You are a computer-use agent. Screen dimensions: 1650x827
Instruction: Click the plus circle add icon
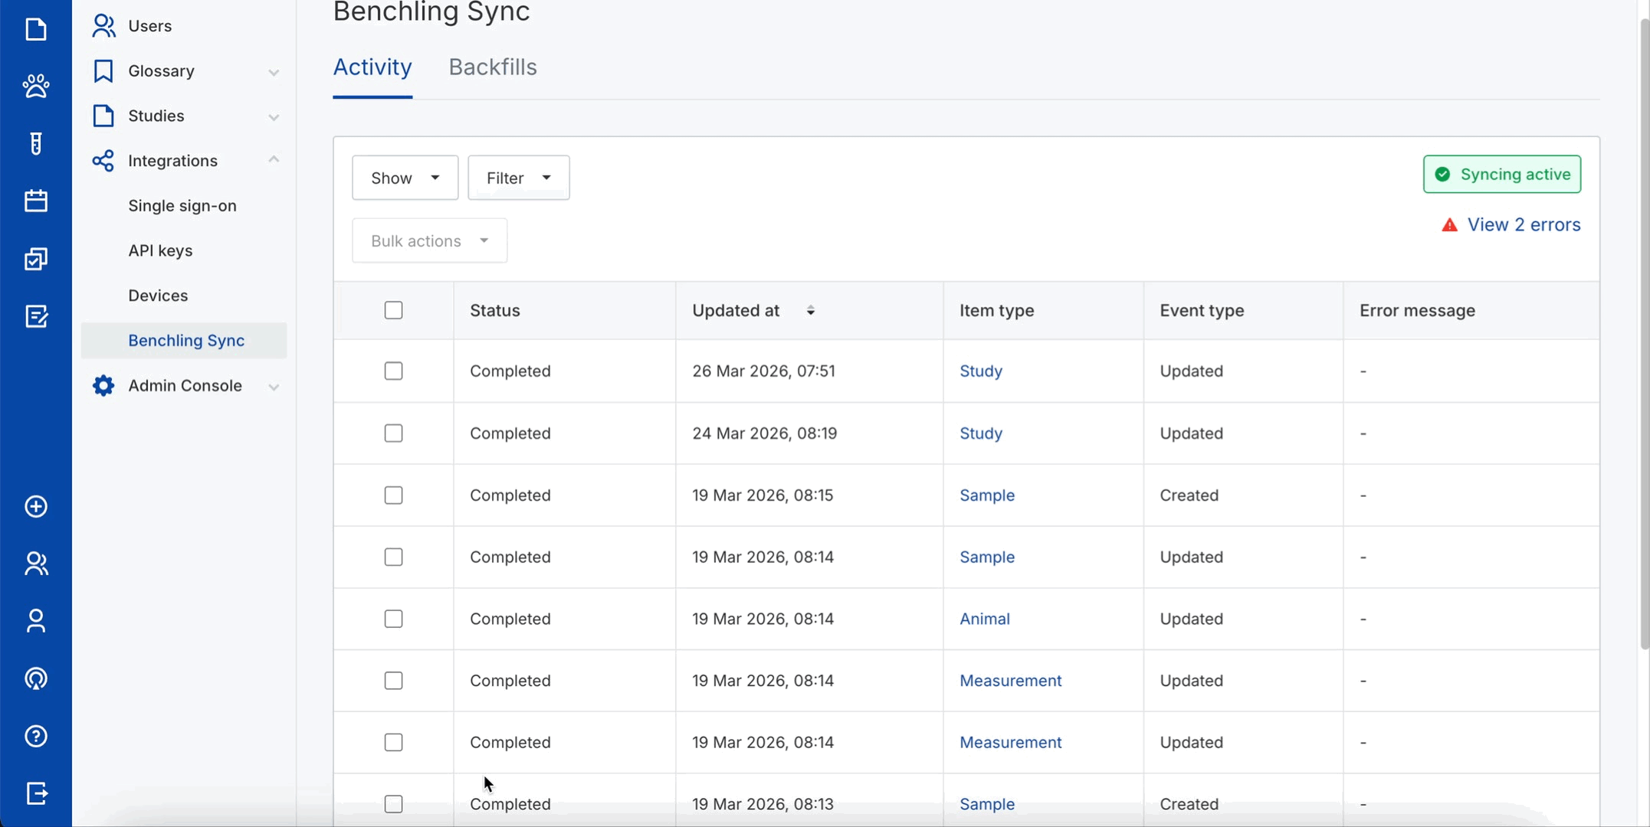tap(36, 506)
